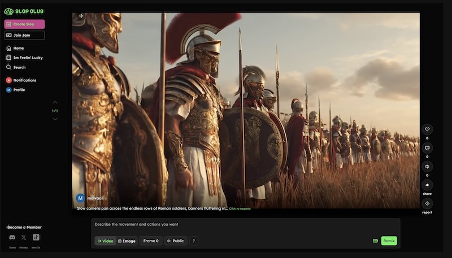Open the How To link
Viewport: 452px width, 258px height.
point(36,248)
